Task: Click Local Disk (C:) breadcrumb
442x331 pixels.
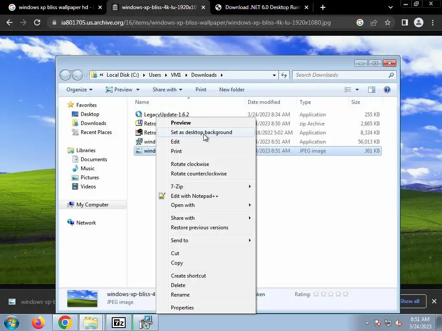Action: tap(123, 75)
